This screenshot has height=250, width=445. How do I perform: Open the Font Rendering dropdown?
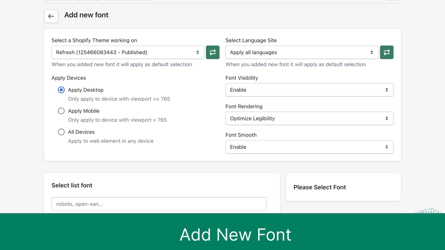coord(309,118)
